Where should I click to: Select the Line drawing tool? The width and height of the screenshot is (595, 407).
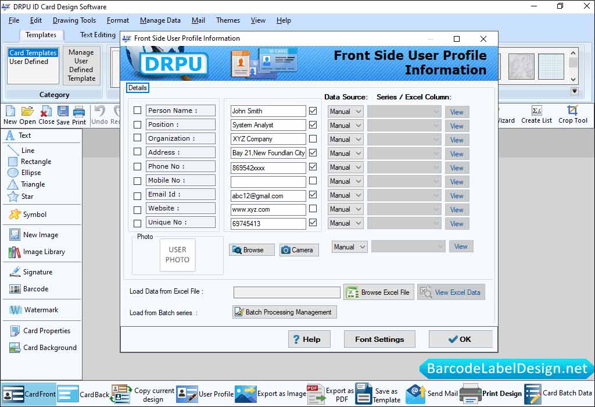21,151
